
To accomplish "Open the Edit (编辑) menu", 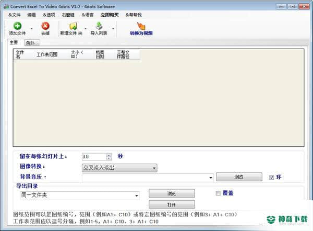I will tap(31, 15).
